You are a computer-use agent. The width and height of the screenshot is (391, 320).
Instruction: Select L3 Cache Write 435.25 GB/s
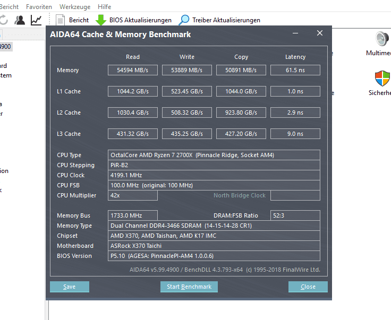[x=187, y=134]
